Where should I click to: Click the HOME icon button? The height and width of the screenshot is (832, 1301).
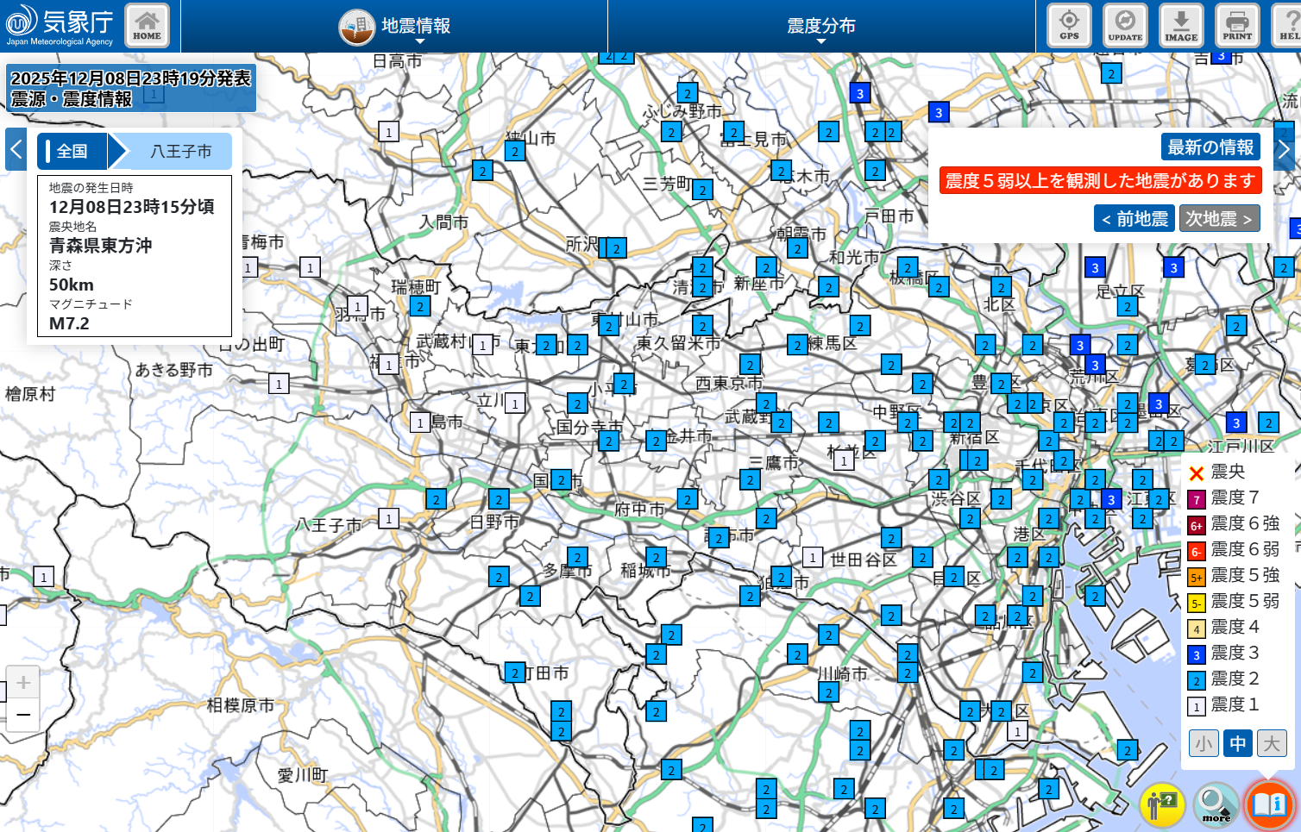(147, 25)
